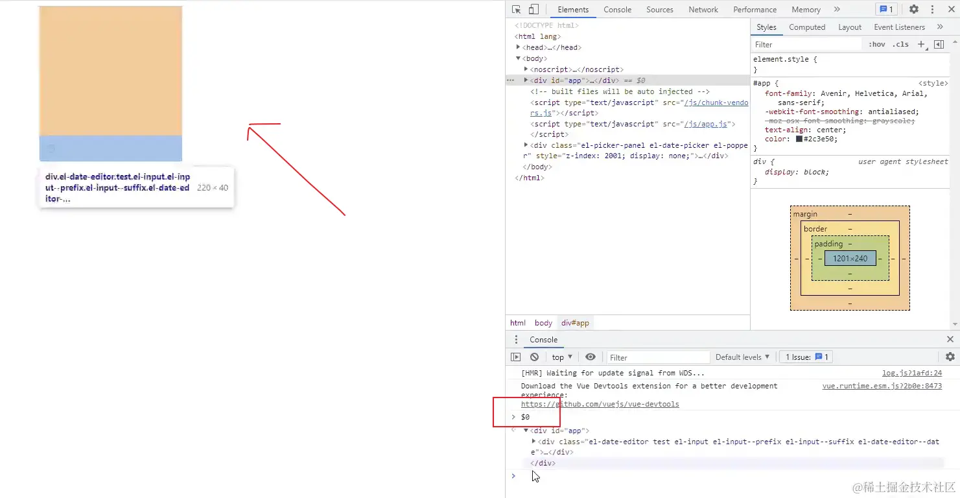Show the console sidebar
This screenshot has width=960, height=498.
[516, 357]
